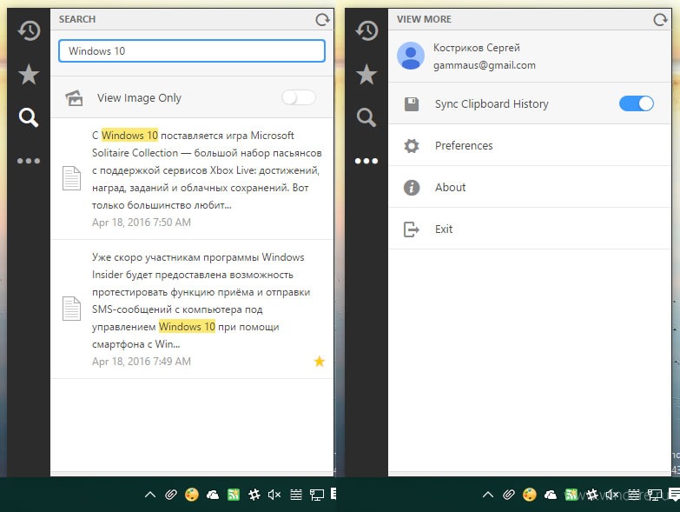Select the clip starting 'Уже скоро участникам'

coord(192,309)
